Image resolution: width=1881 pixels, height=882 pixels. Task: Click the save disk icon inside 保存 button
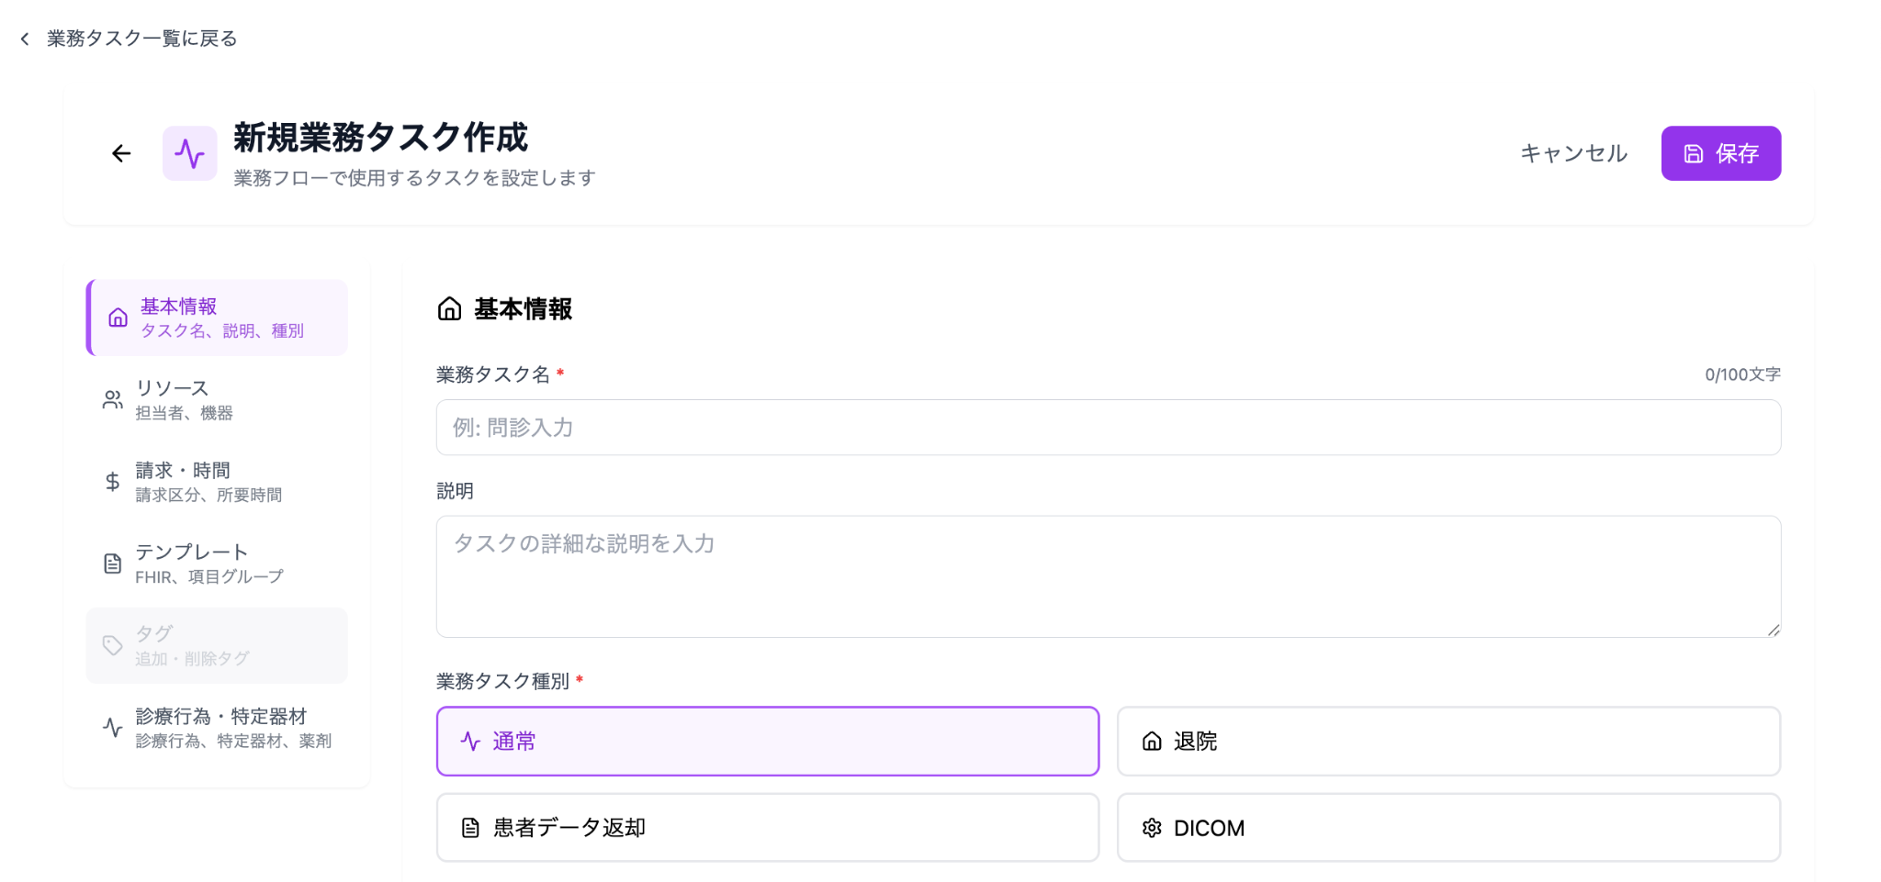click(x=1693, y=153)
